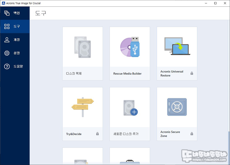Click the 도구 page heading
This screenshot has width=230, height=165.
(x=41, y=13)
